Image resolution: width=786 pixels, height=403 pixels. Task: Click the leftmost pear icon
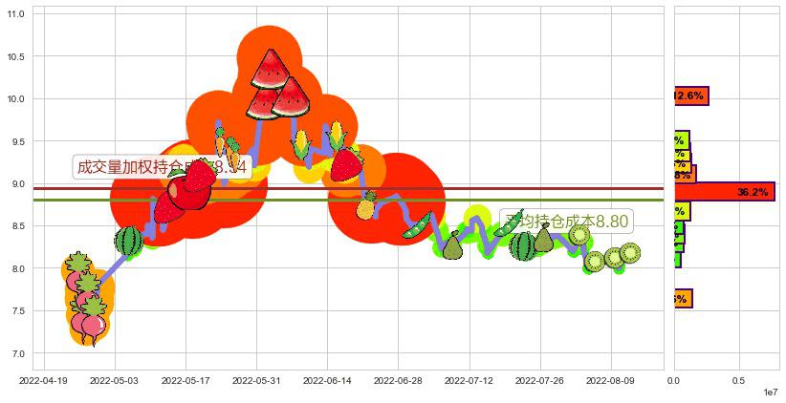tap(453, 244)
